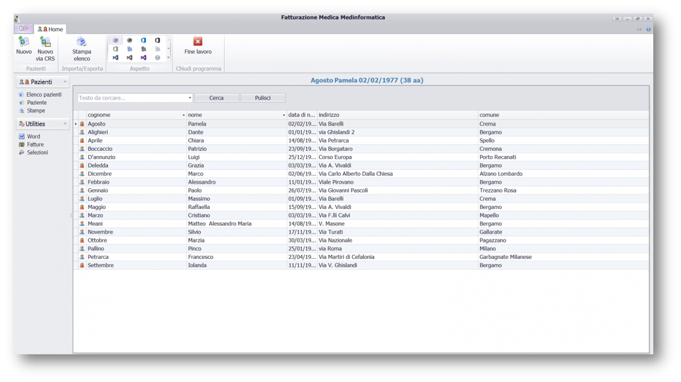Image resolution: width=681 pixels, height=382 pixels.
Task: Click the person icon in the Maggio row
Action: [82, 207]
